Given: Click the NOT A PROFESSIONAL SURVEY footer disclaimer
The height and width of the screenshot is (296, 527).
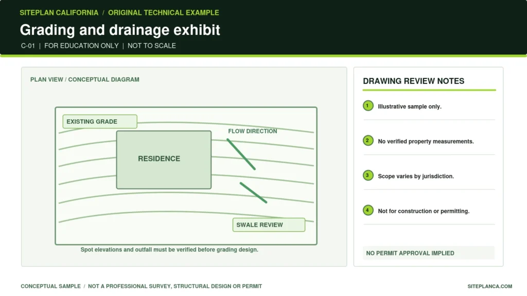Looking at the screenshot, I should tap(175, 286).
